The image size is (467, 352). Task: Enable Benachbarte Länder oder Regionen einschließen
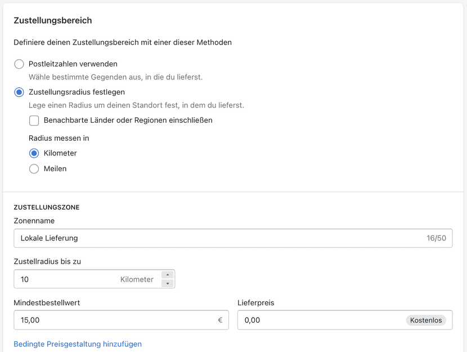tap(34, 121)
